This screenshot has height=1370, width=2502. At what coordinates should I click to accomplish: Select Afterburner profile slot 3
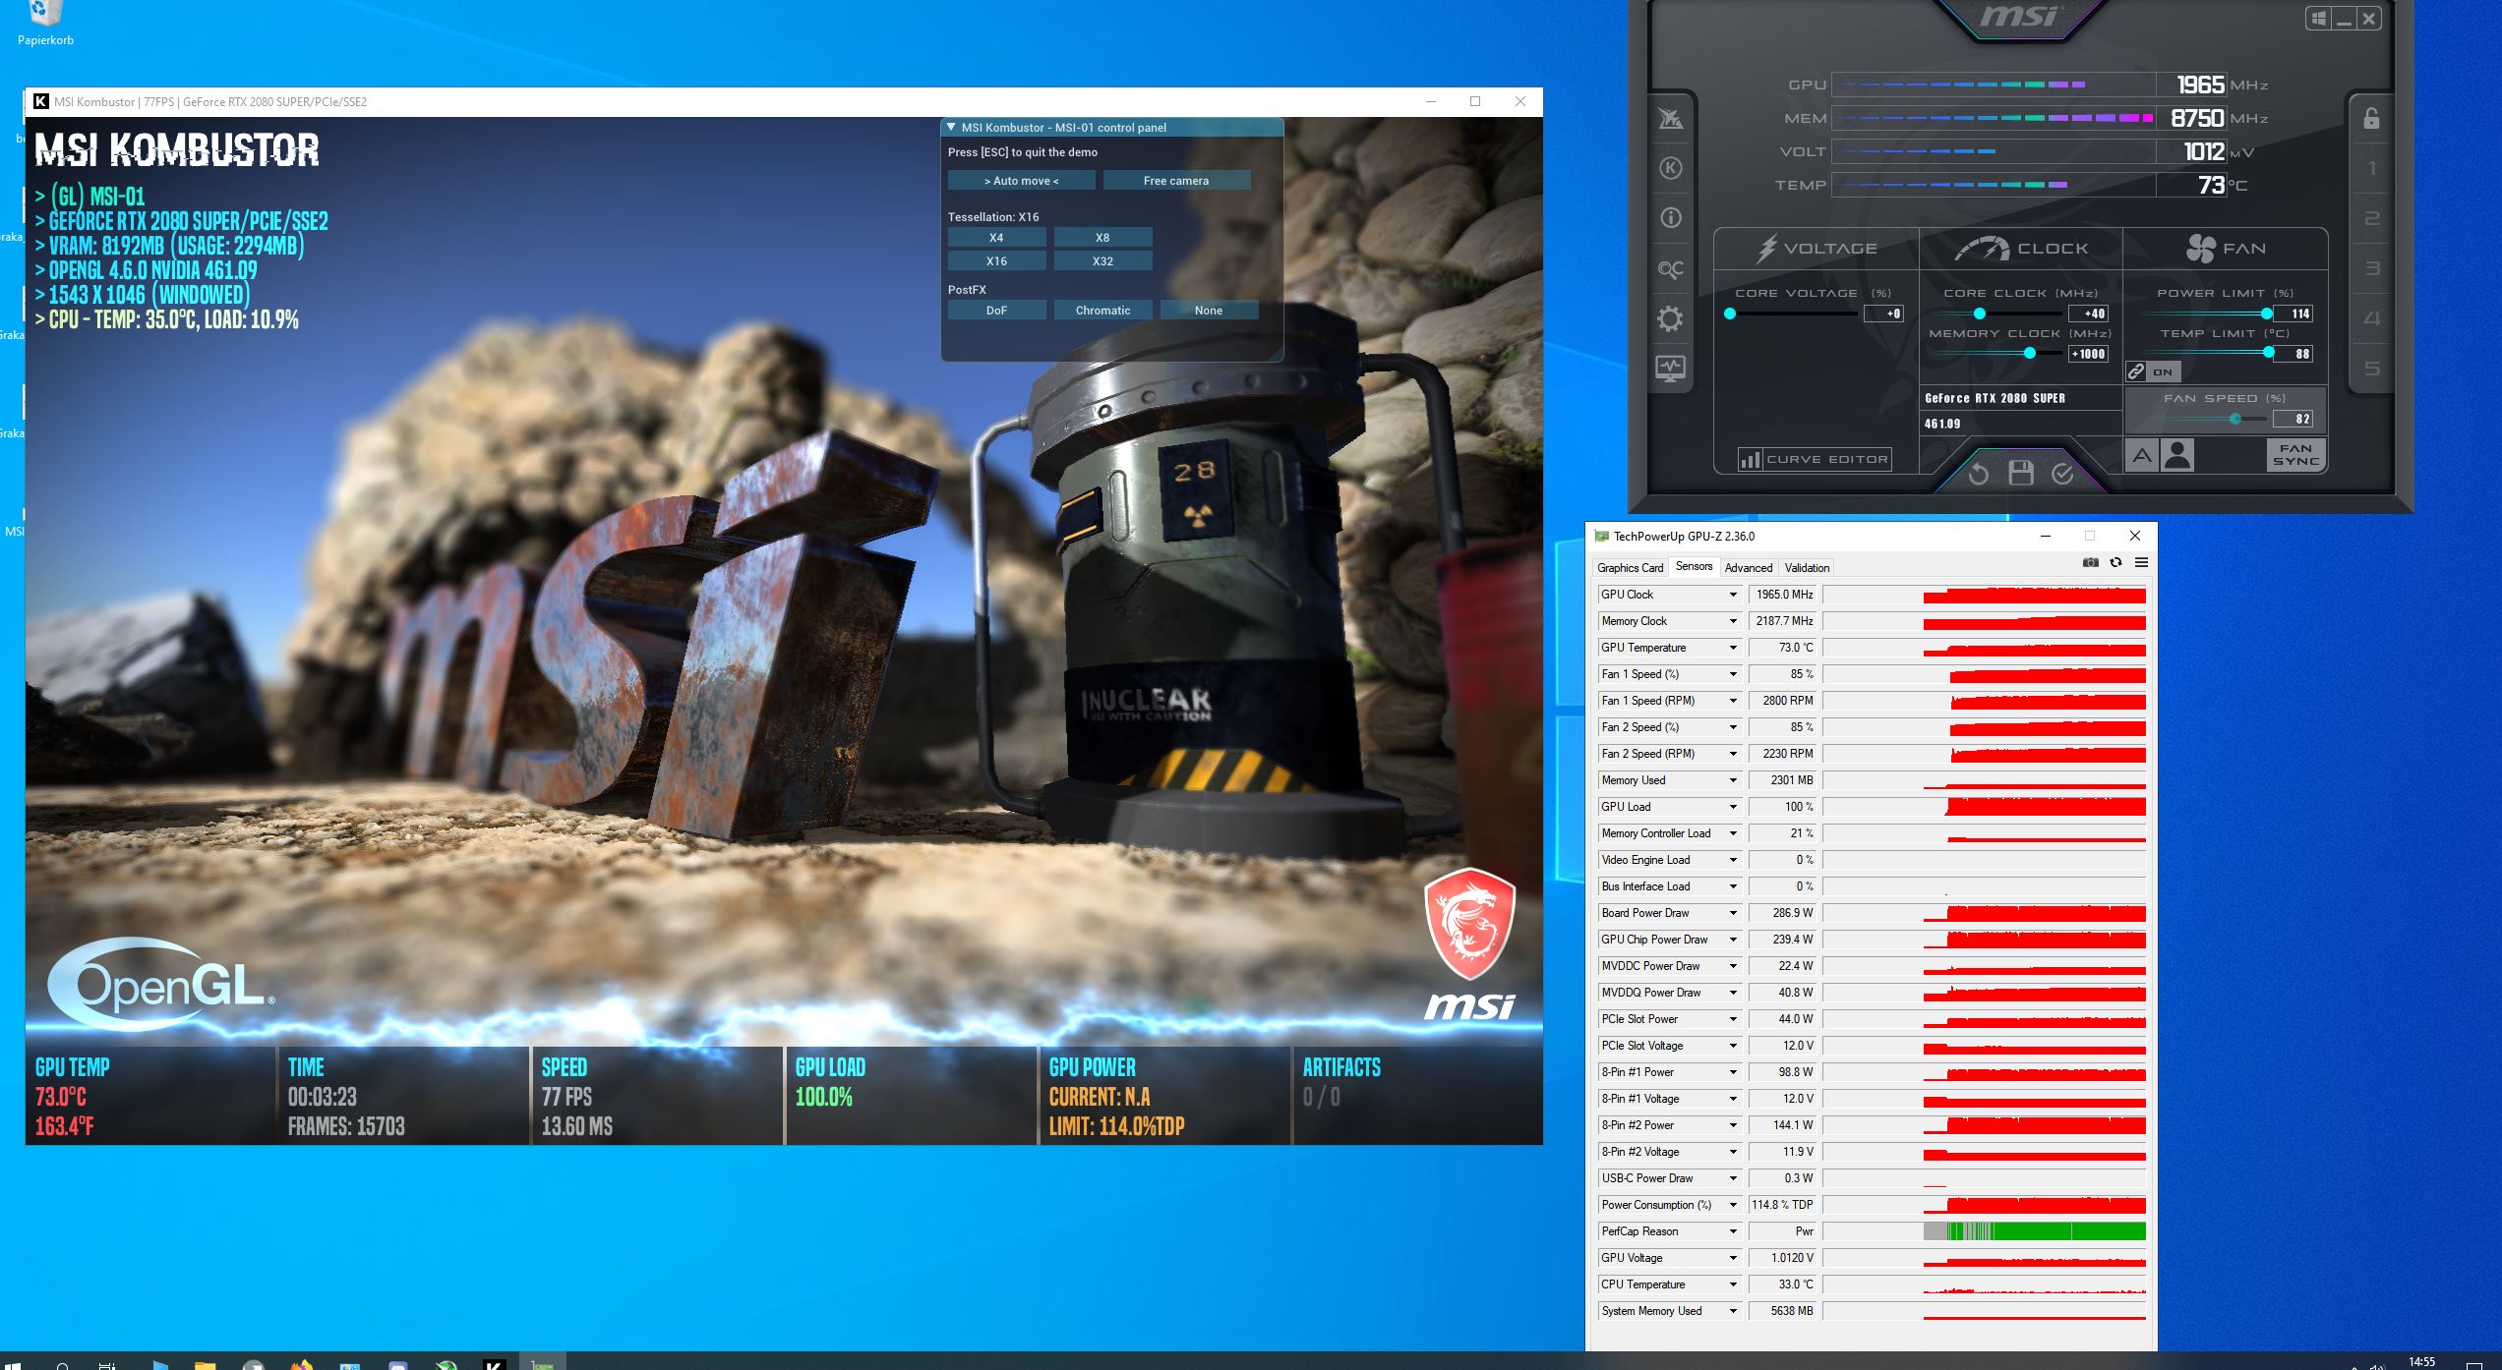[2371, 268]
